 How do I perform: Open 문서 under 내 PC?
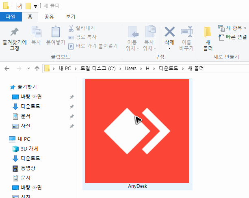[x=21, y=178]
